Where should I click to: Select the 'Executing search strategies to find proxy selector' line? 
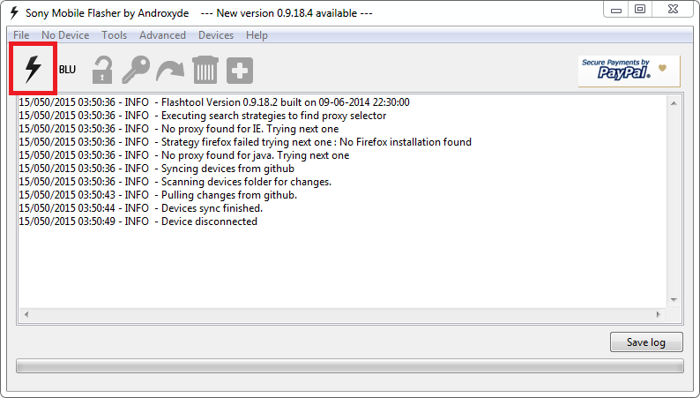coord(203,116)
